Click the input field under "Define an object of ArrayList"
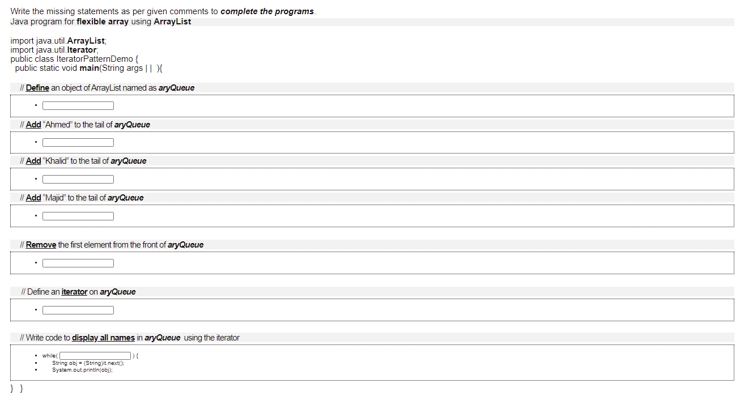Screen dimensions: 753x400 tap(78, 105)
